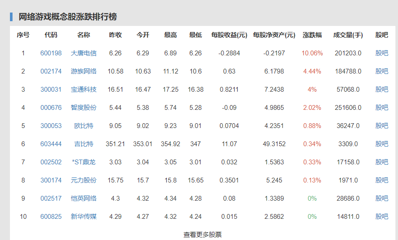Click the 股吧 column header
Viewport: 398px width, 240px height.
coord(382,35)
